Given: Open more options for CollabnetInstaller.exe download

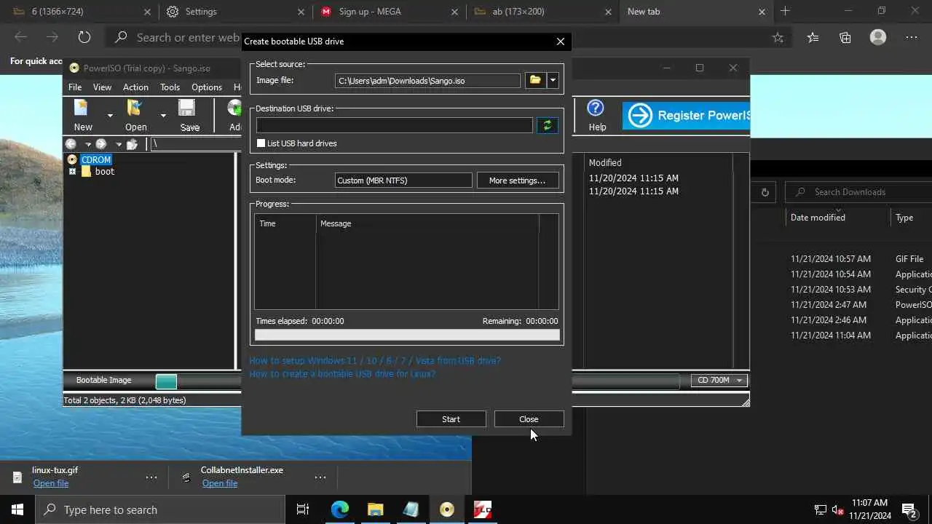Looking at the screenshot, I should 320,477.
